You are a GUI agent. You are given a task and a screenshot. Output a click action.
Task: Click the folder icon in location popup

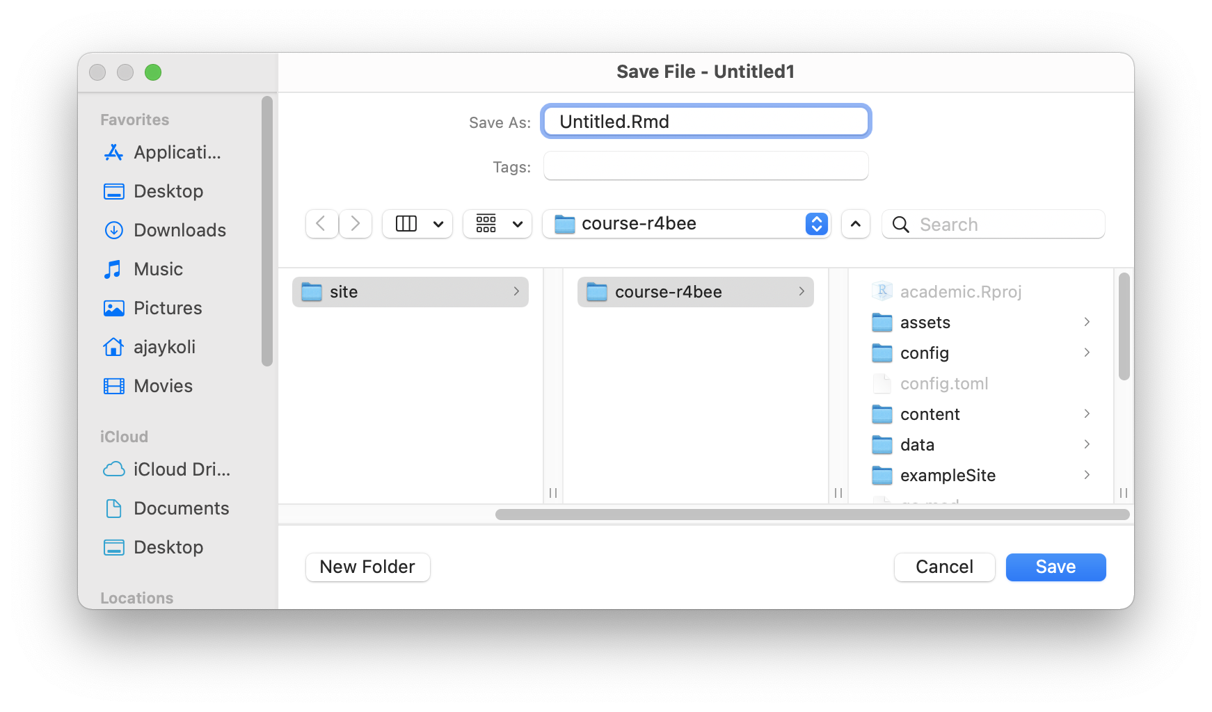click(x=565, y=224)
